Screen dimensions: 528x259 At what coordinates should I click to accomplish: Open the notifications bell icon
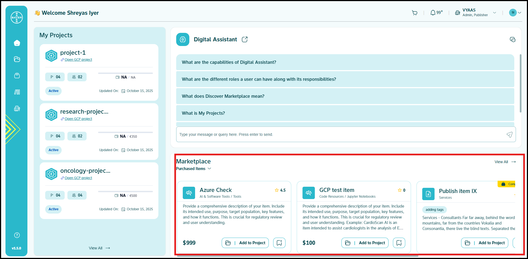(433, 13)
